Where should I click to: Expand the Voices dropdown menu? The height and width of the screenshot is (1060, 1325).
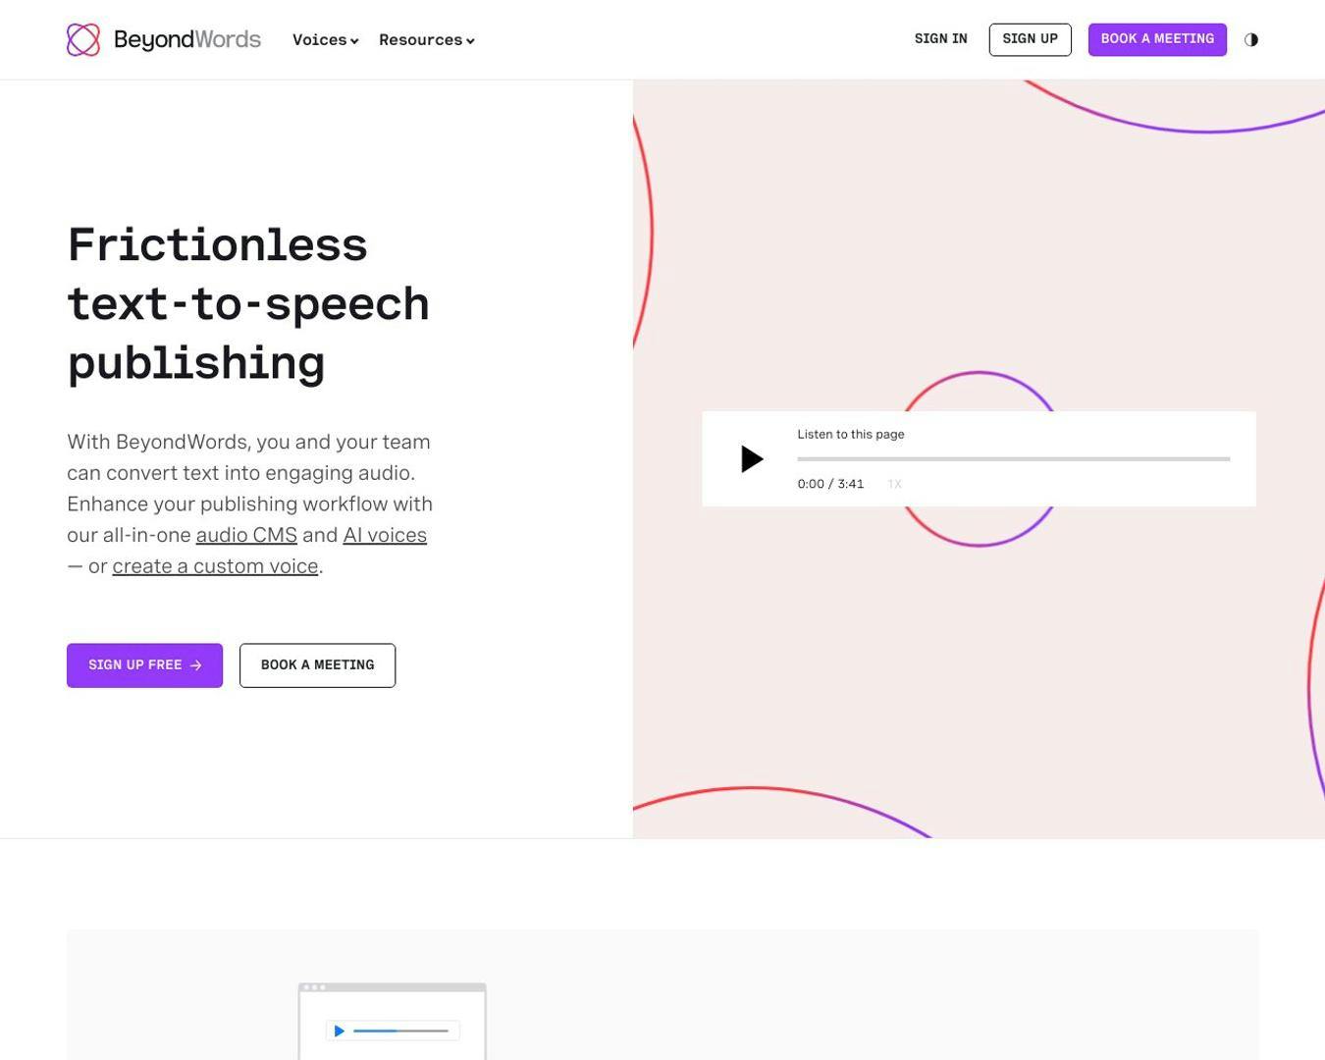tap(326, 39)
